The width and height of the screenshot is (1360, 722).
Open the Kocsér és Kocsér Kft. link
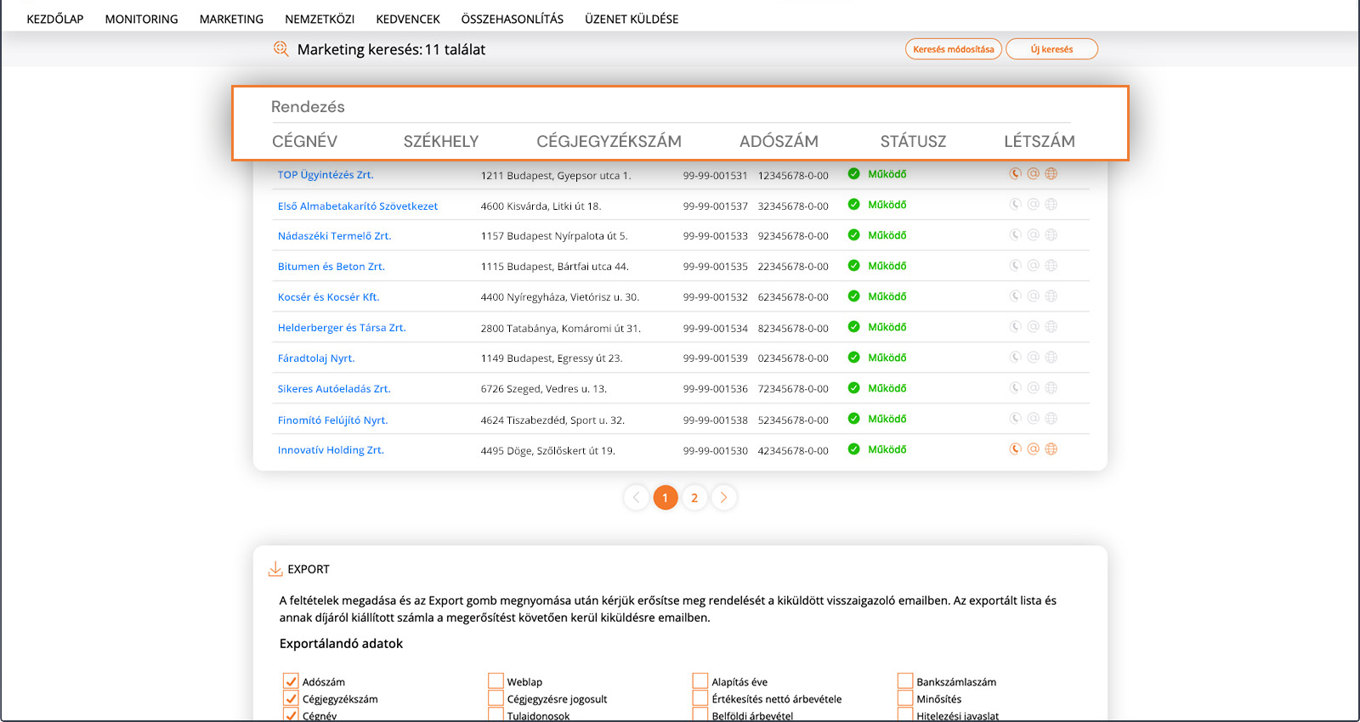tap(329, 297)
